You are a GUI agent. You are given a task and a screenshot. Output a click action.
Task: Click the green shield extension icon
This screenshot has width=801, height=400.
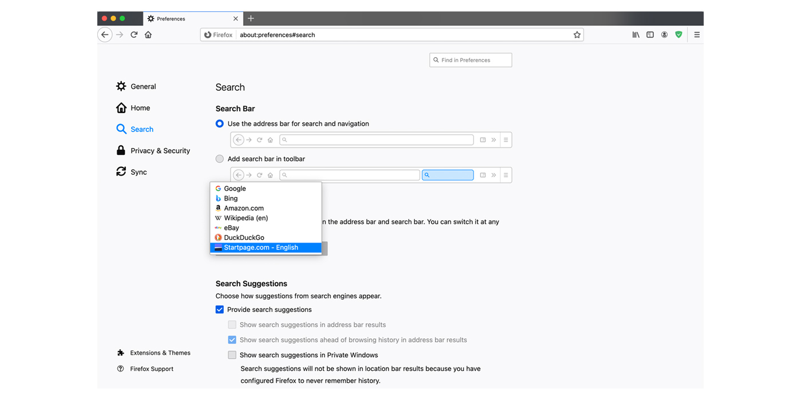(x=679, y=35)
